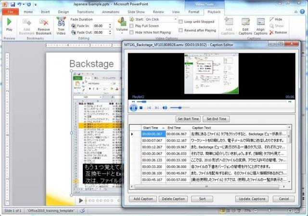Click Show captions in ribbon
Screen dimensions: 308x216
[276, 26]
